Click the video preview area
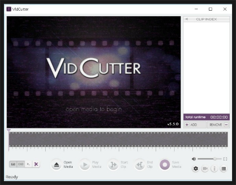 94,72
